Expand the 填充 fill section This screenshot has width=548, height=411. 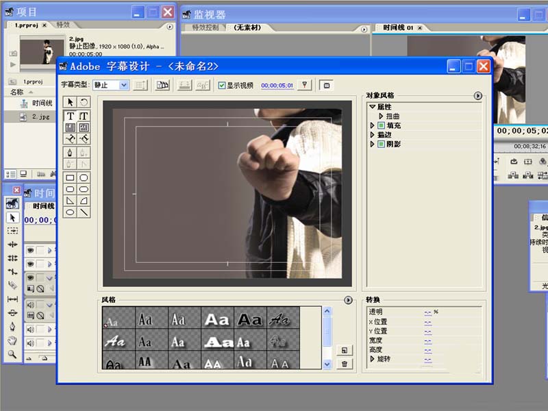pos(372,125)
